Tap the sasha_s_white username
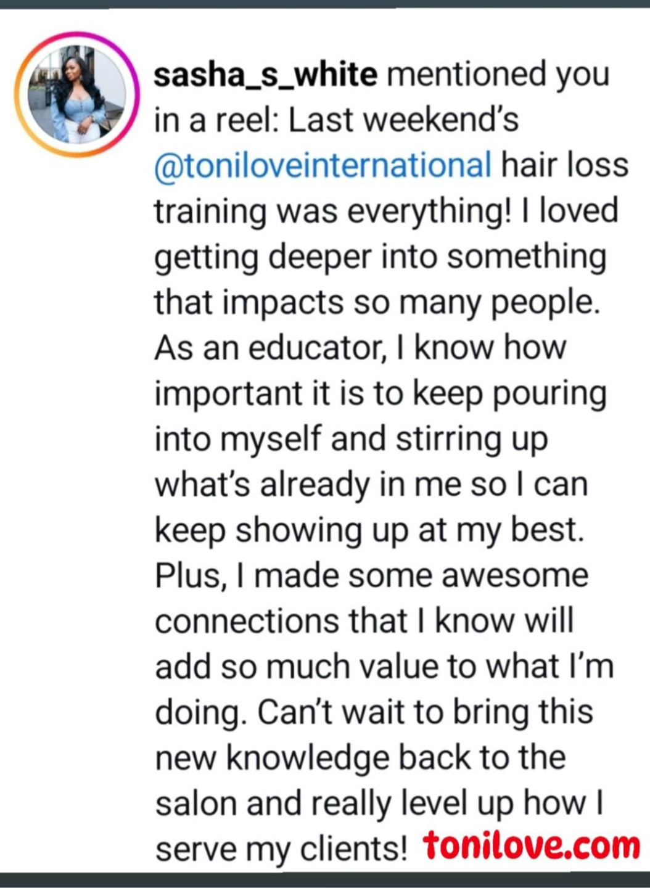 [265, 75]
